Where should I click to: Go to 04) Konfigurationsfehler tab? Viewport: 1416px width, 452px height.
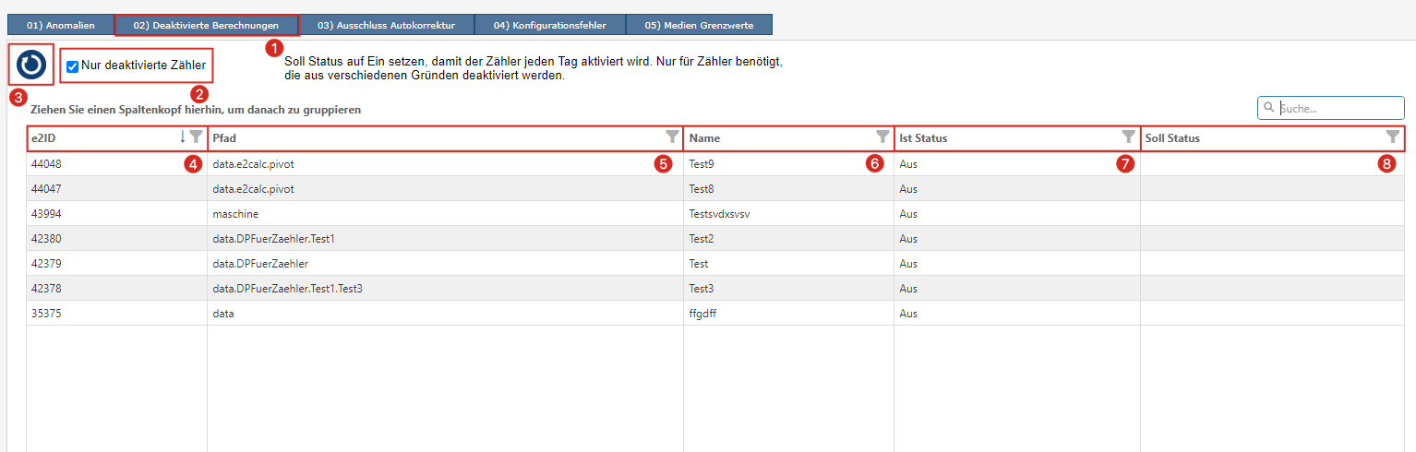click(550, 25)
